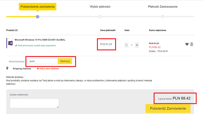203x114 pixels.
Task: Select the Zostaw wiadomość message textarea
Action: click(34, 103)
